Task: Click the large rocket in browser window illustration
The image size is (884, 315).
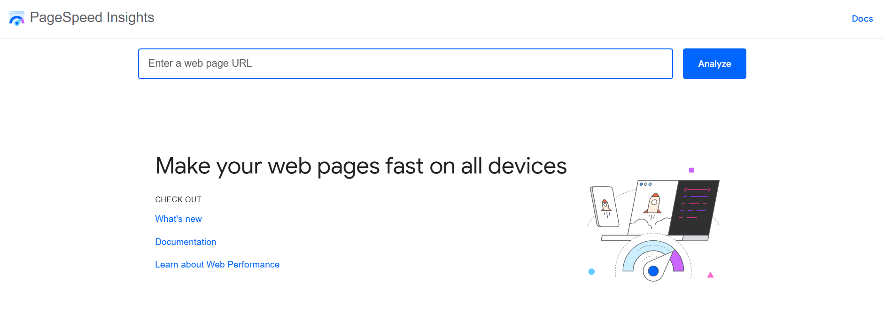Action: [x=653, y=204]
